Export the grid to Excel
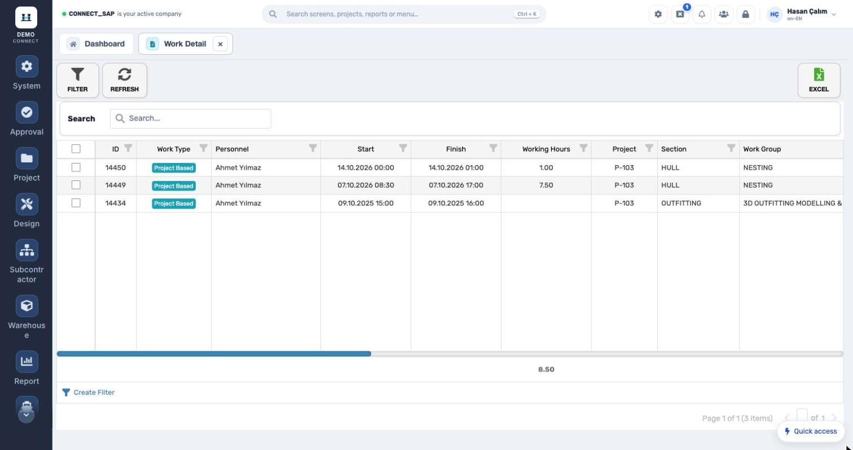The width and height of the screenshot is (853, 450). 819,80
